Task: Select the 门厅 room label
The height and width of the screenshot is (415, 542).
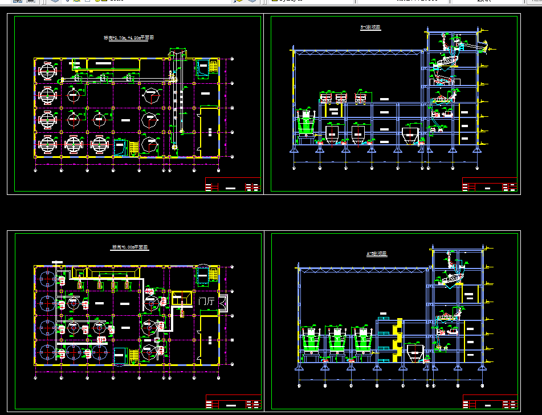Action: coord(206,301)
